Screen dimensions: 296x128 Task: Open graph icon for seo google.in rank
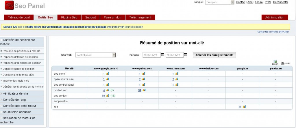244,107
